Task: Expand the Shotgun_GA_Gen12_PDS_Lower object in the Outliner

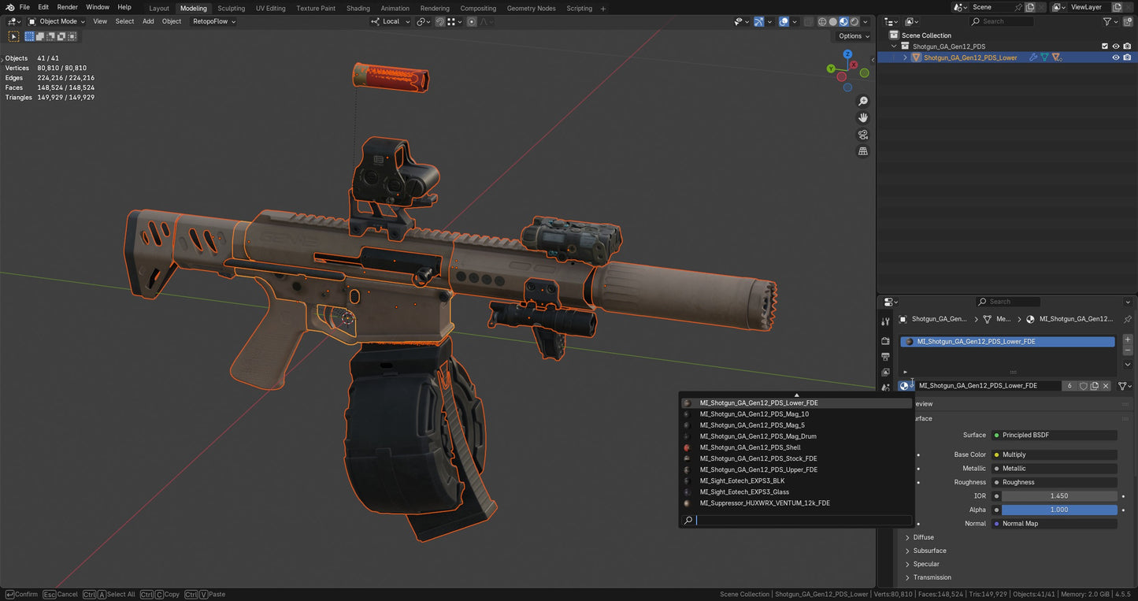Action: (905, 57)
